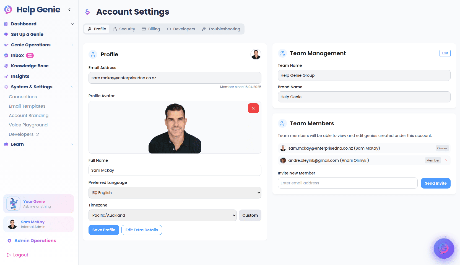460x265 pixels.
Task: Expand the Genie Operations chevron
Action: [x=72, y=45]
